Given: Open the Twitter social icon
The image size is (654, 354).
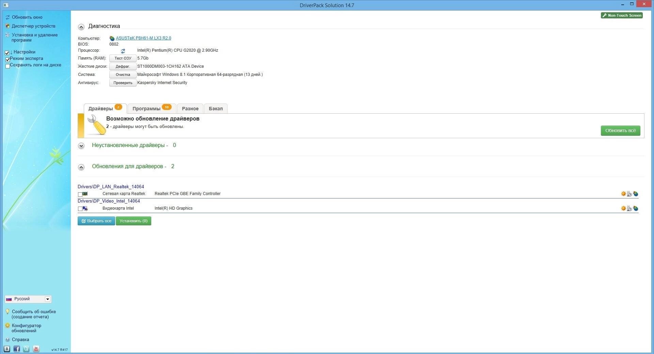Looking at the screenshot, I should (x=26, y=349).
